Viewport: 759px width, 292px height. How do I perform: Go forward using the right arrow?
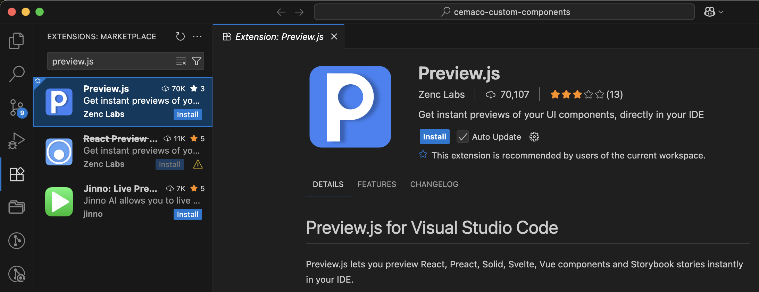click(299, 12)
